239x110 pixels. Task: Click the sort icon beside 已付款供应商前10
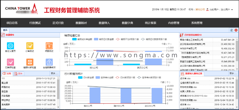(181, 35)
